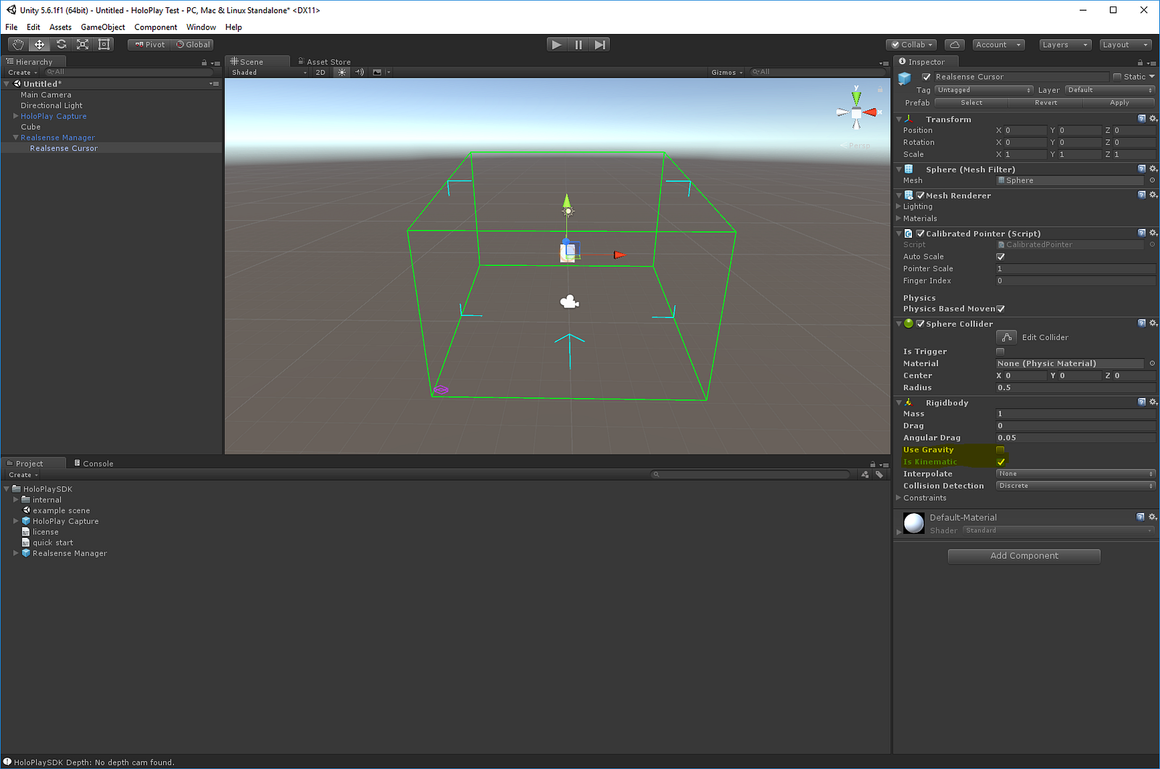Click the Add Component button
This screenshot has width=1160, height=769.
coord(1024,556)
